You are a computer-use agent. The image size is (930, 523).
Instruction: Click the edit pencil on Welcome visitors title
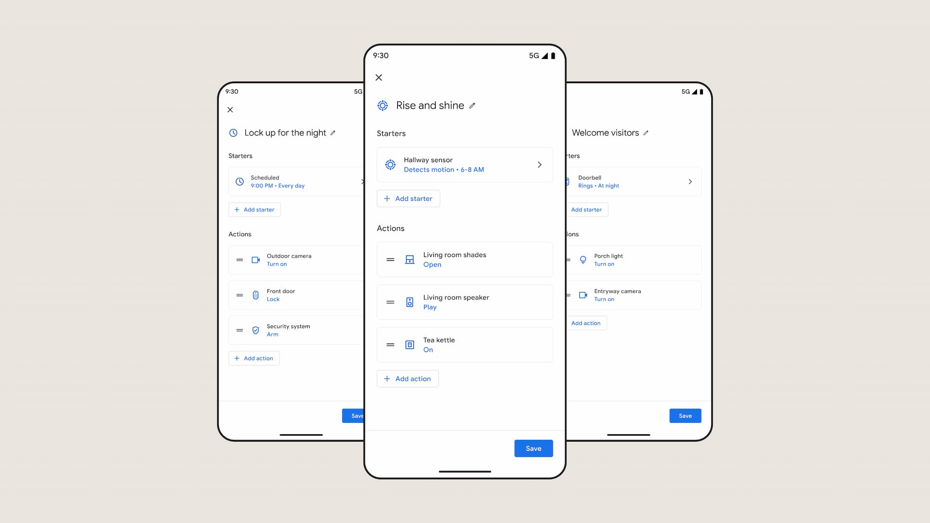click(x=646, y=133)
